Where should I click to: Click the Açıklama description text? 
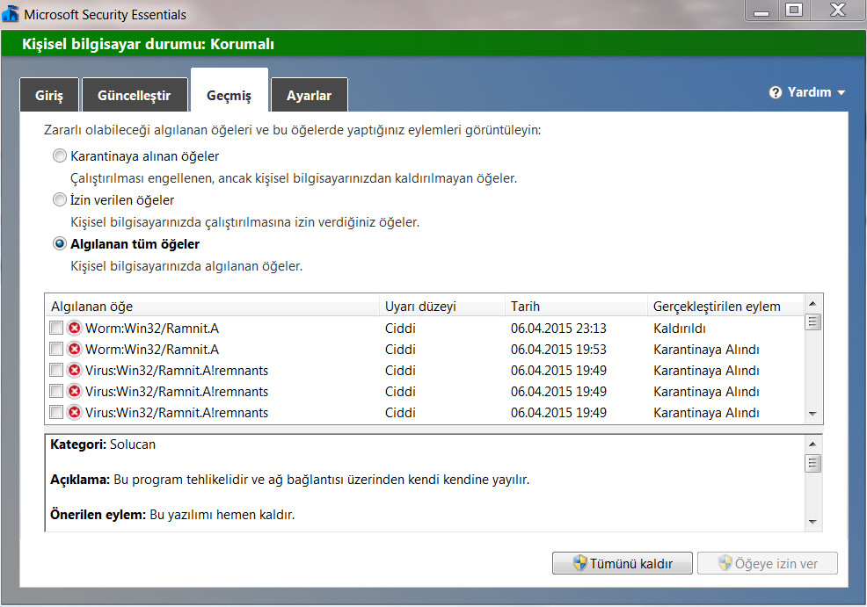coord(290,480)
